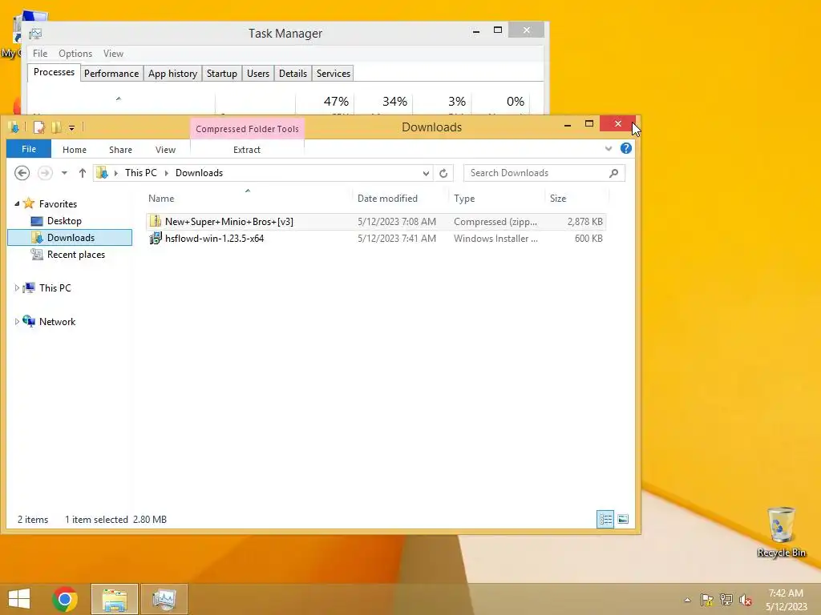Viewport: 821px width, 615px height.
Task: Click the Downloads window system icon
Action: coord(14,127)
